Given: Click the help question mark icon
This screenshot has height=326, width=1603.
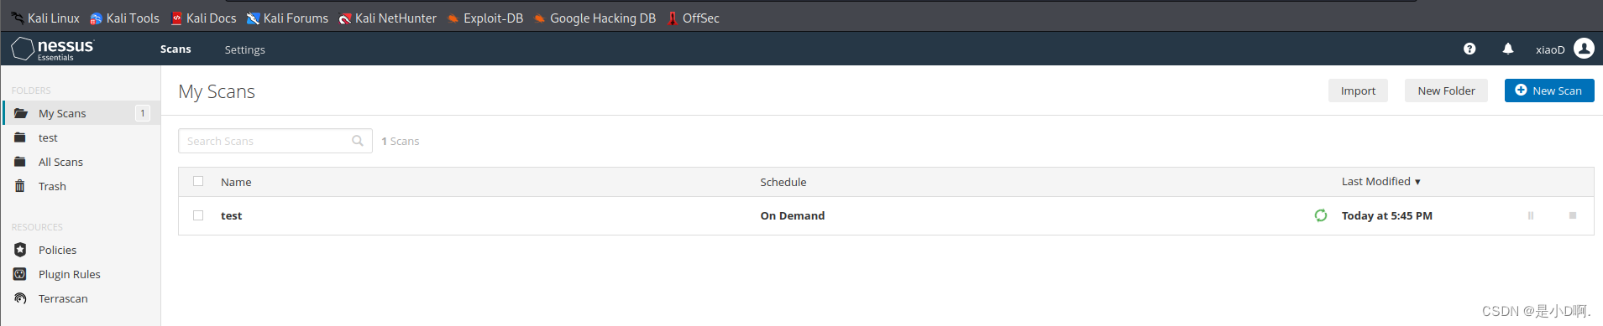Looking at the screenshot, I should [1469, 49].
